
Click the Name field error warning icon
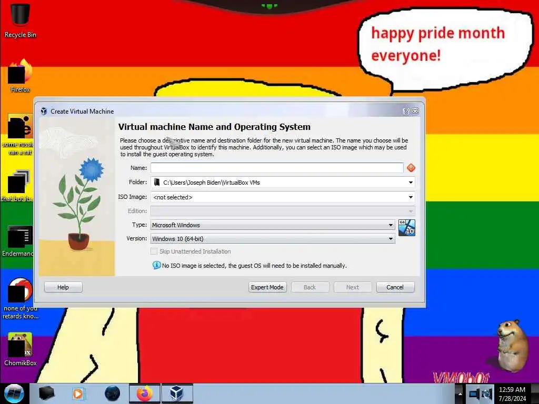click(x=411, y=168)
